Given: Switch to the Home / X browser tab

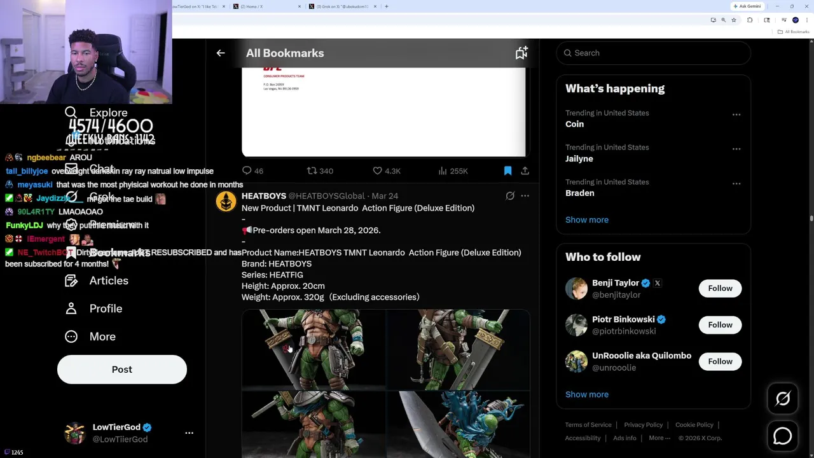Looking at the screenshot, I should click(x=266, y=6).
